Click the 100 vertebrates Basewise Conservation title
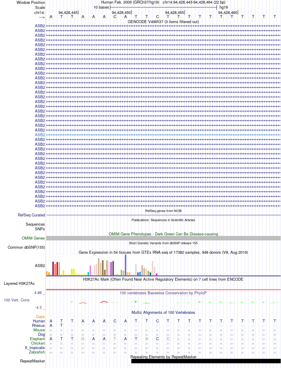This screenshot has height=368, width=281. tap(163, 293)
